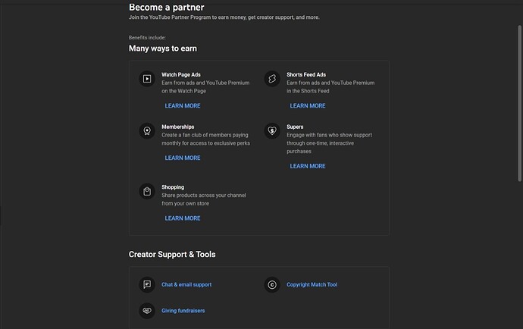Click the Shopping bag icon

[x=147, y=191]
